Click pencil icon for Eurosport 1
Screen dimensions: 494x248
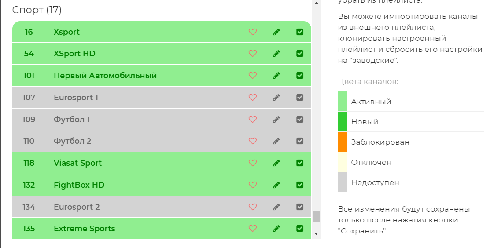[276, 98]
